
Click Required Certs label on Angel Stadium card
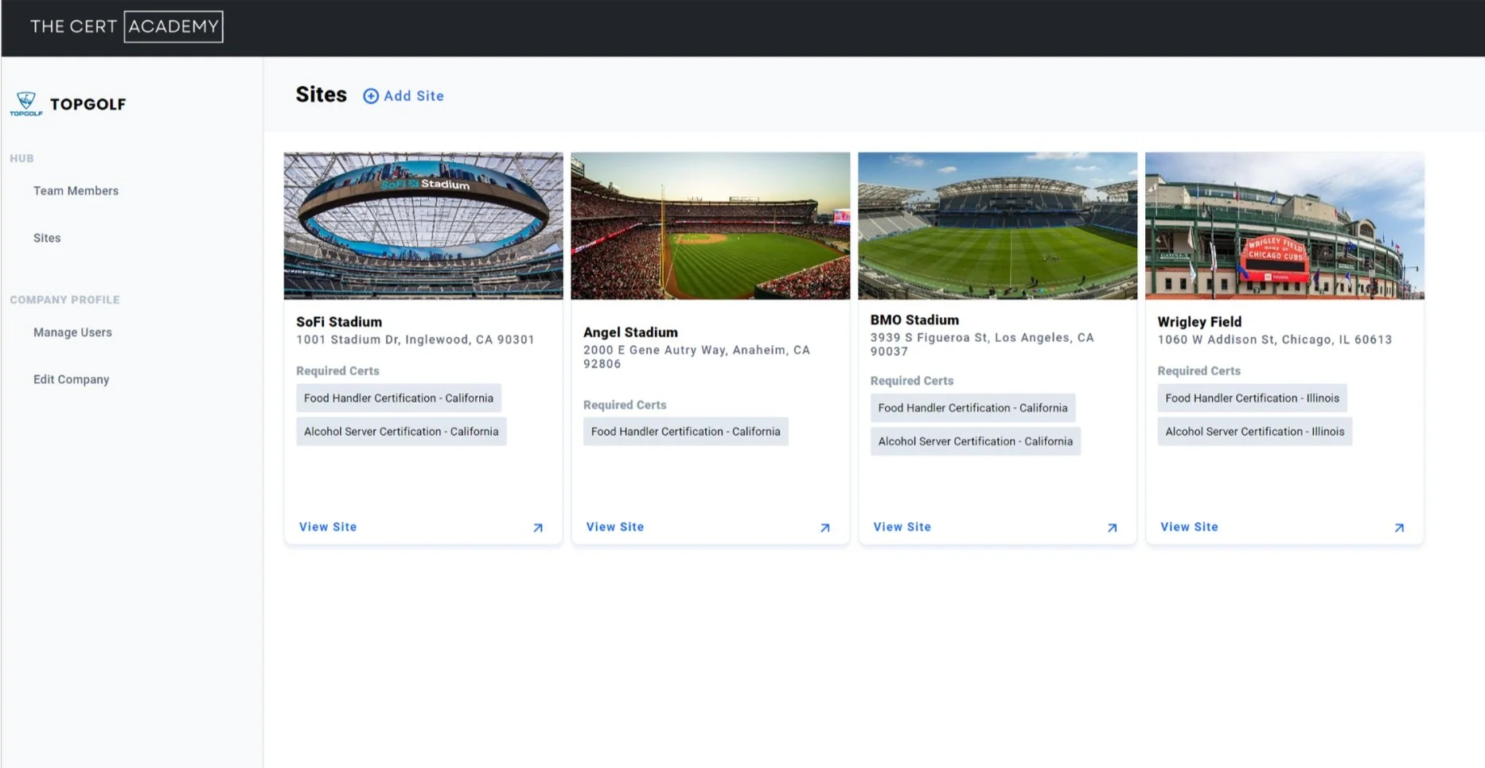click(x=625, y=405)
